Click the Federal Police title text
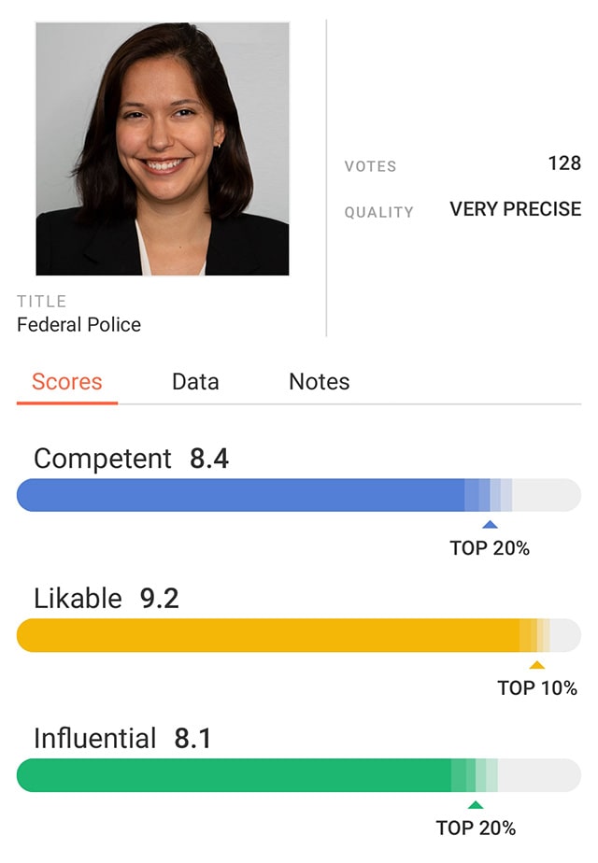The height and width of the screenshot is (863, 598). pyautogui.click(x=79, y=325)
